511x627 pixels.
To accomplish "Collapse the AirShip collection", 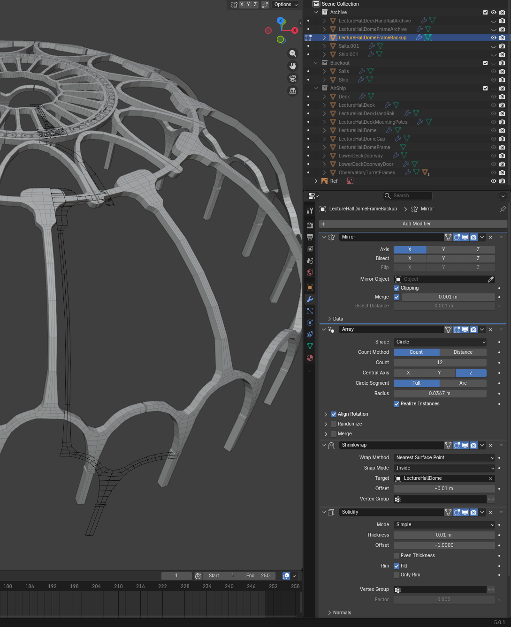I will click(316, 88).
